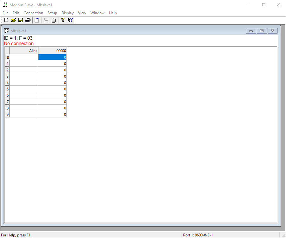Screen dimensions: 286x238
Task: Click the ID = 1: F = 03 text
Action: (x=18, y=38)
